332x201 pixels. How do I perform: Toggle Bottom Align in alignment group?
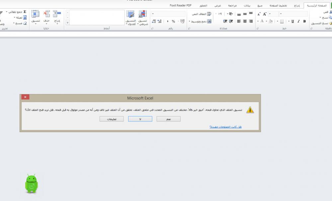pyautogui.click(x=239, y=14)
